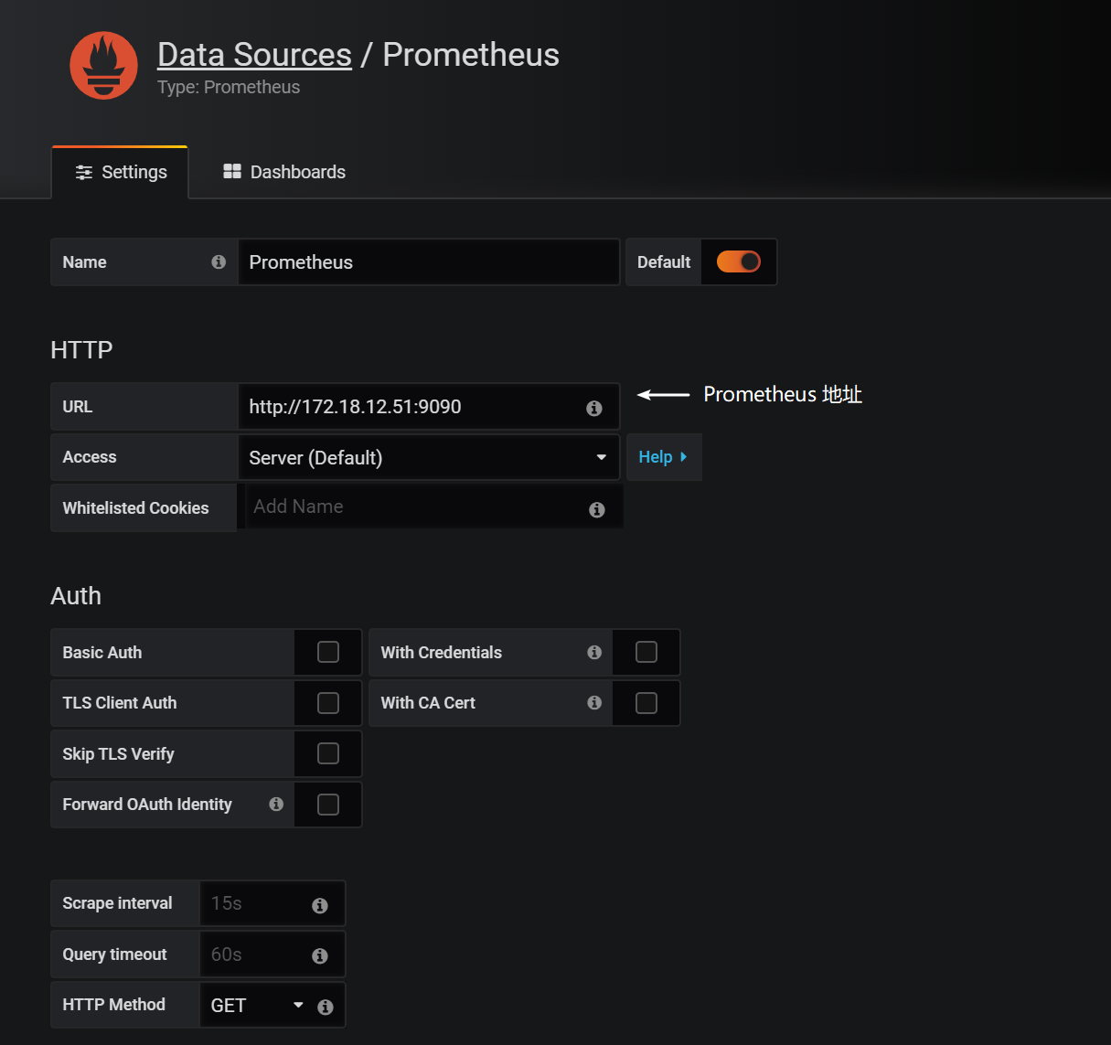Check the With CA Cert box
The height and width of the screenshot is (1045, 1111).
point(646,703)
